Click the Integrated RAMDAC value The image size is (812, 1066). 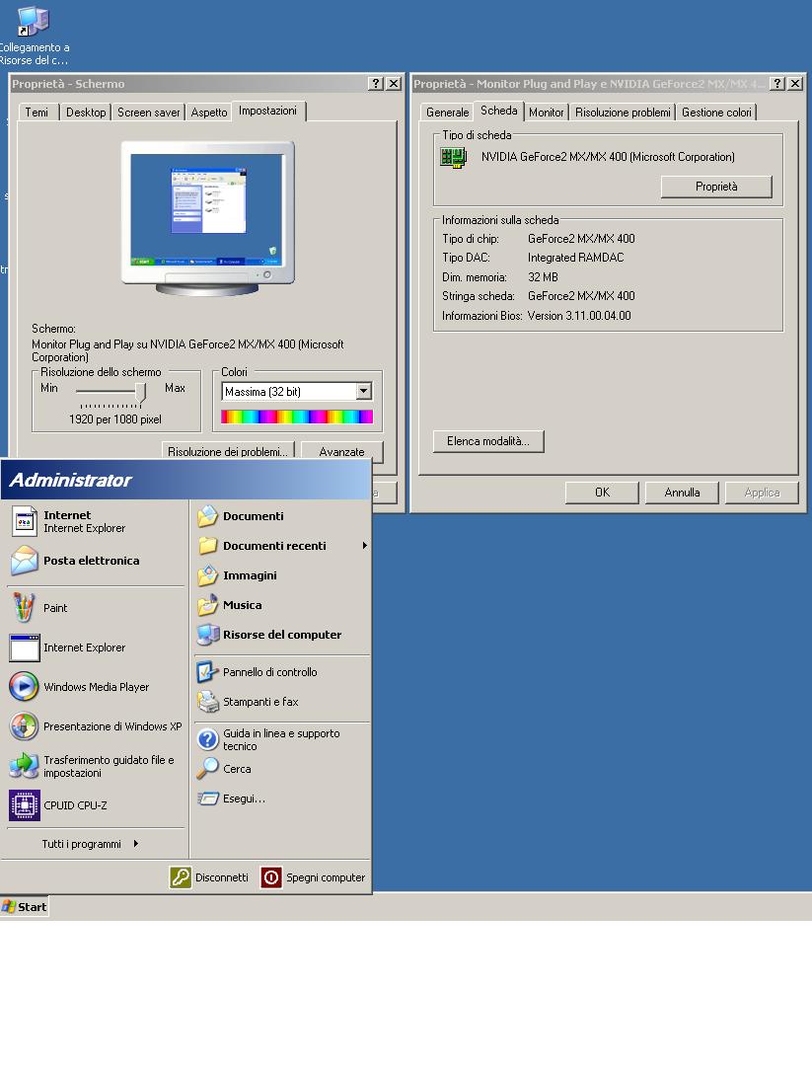click(575, 258)
